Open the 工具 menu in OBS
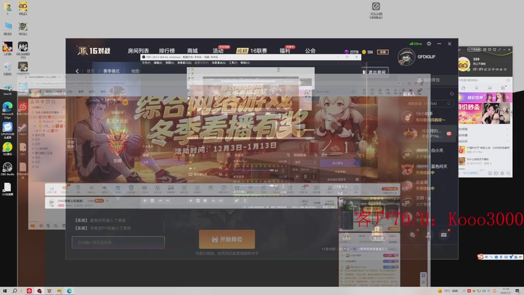 coord(233,63)
